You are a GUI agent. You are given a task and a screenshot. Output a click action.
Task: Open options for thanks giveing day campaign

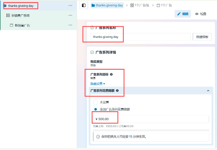[x=70, y=5]
